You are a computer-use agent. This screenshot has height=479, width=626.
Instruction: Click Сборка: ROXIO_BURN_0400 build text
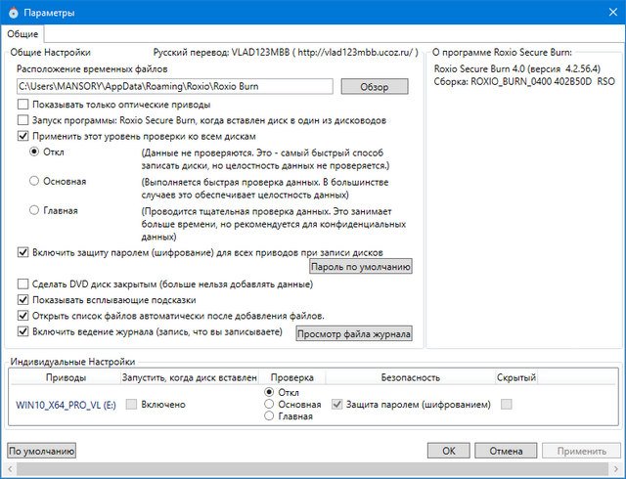pyautogui.click(x=524, y=81)
